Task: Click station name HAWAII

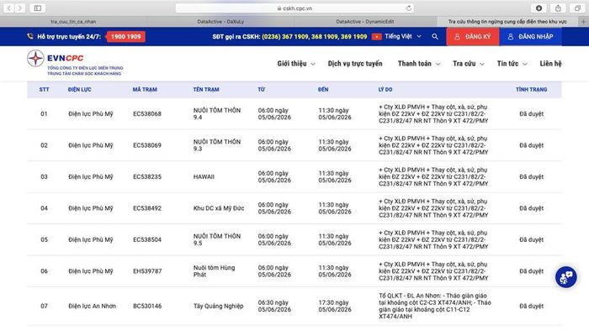Action: click(x=204, y=177)
